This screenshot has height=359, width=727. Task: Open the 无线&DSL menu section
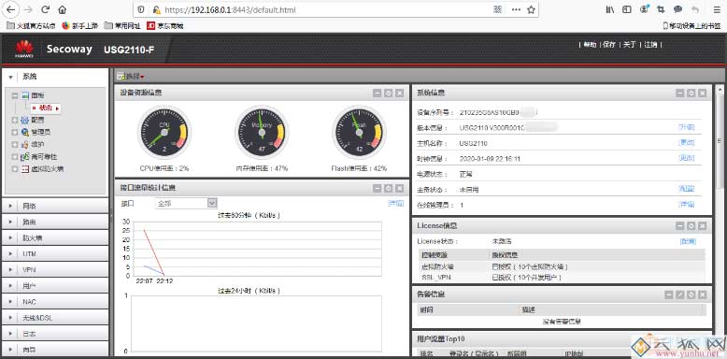pyautogui.click(x=55, y=318)
